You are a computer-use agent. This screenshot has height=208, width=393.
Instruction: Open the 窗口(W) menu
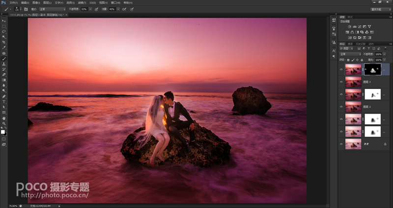[x=115, y=3]
